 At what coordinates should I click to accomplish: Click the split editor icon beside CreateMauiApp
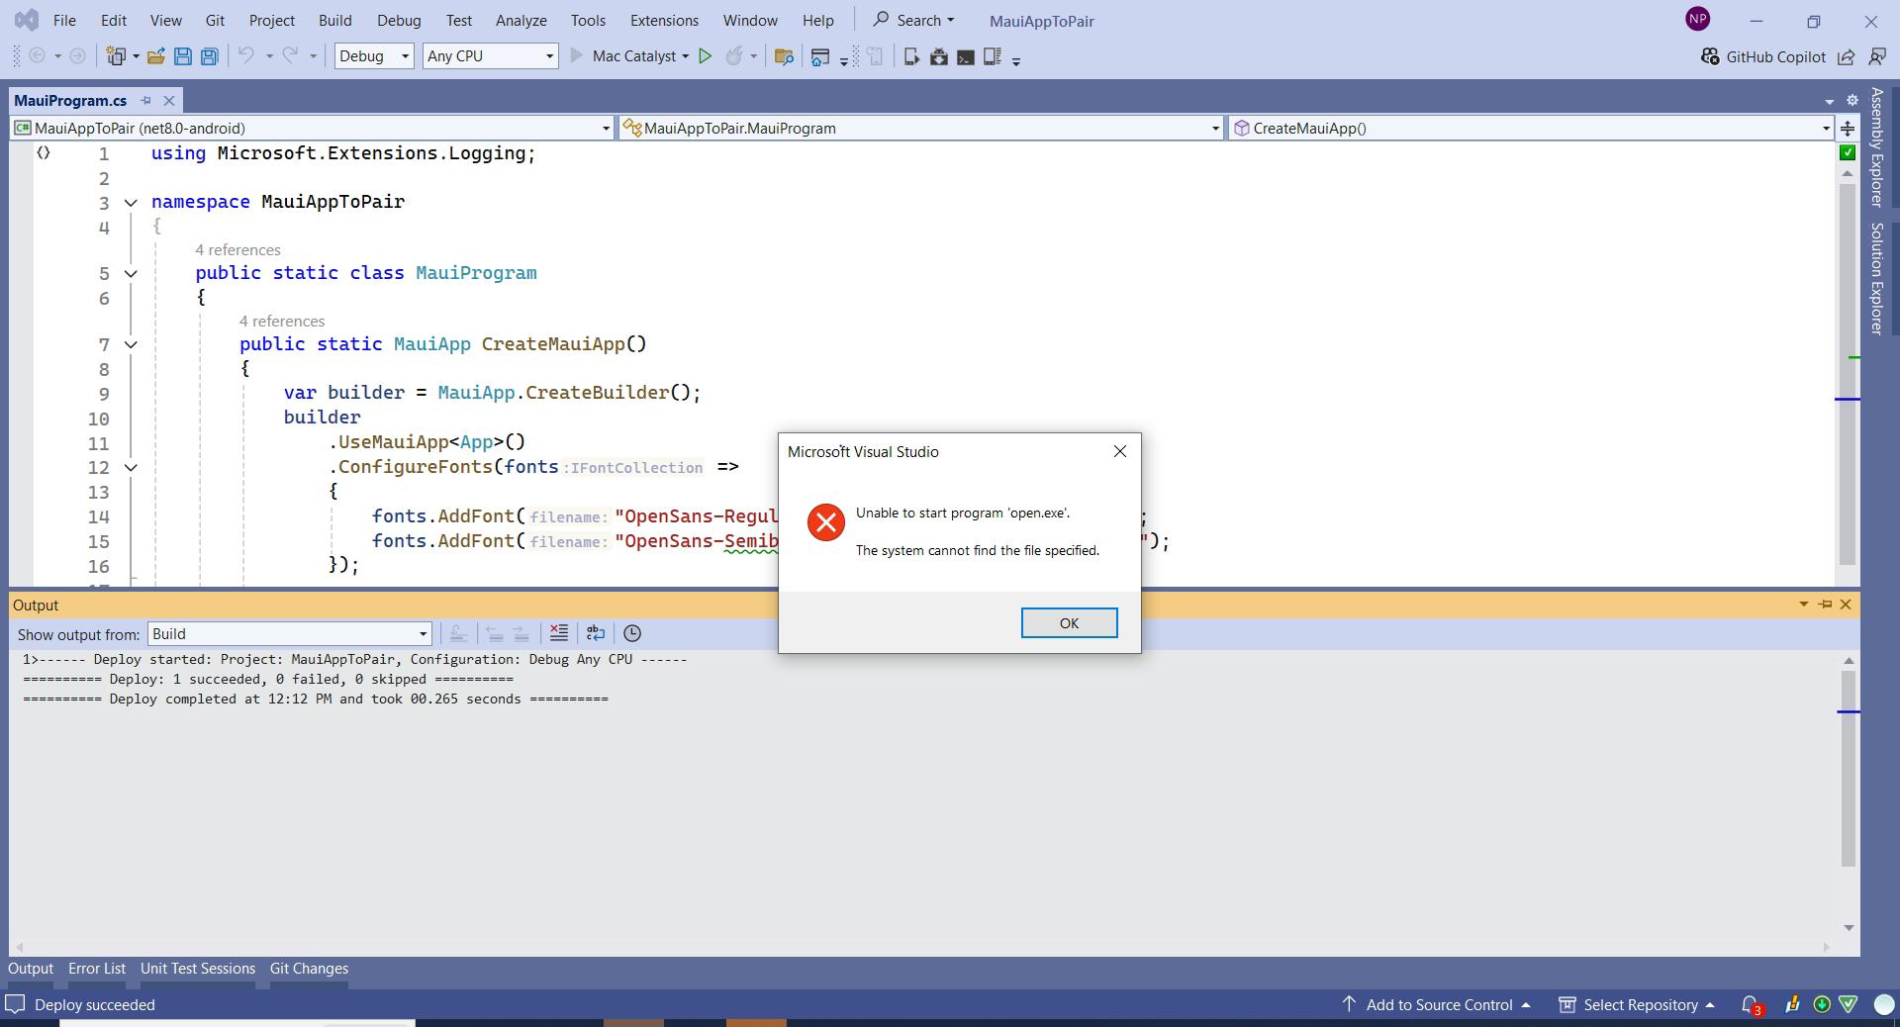click(x=1848, y=128)
